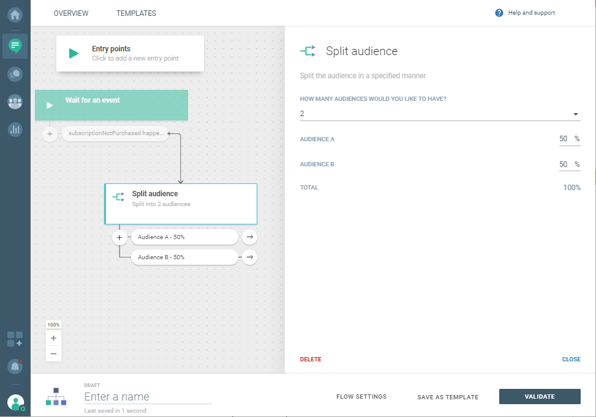The height and width of the screenshot is (417, 596).
Task: Close the Split audience panel
Action: point(571,360)
